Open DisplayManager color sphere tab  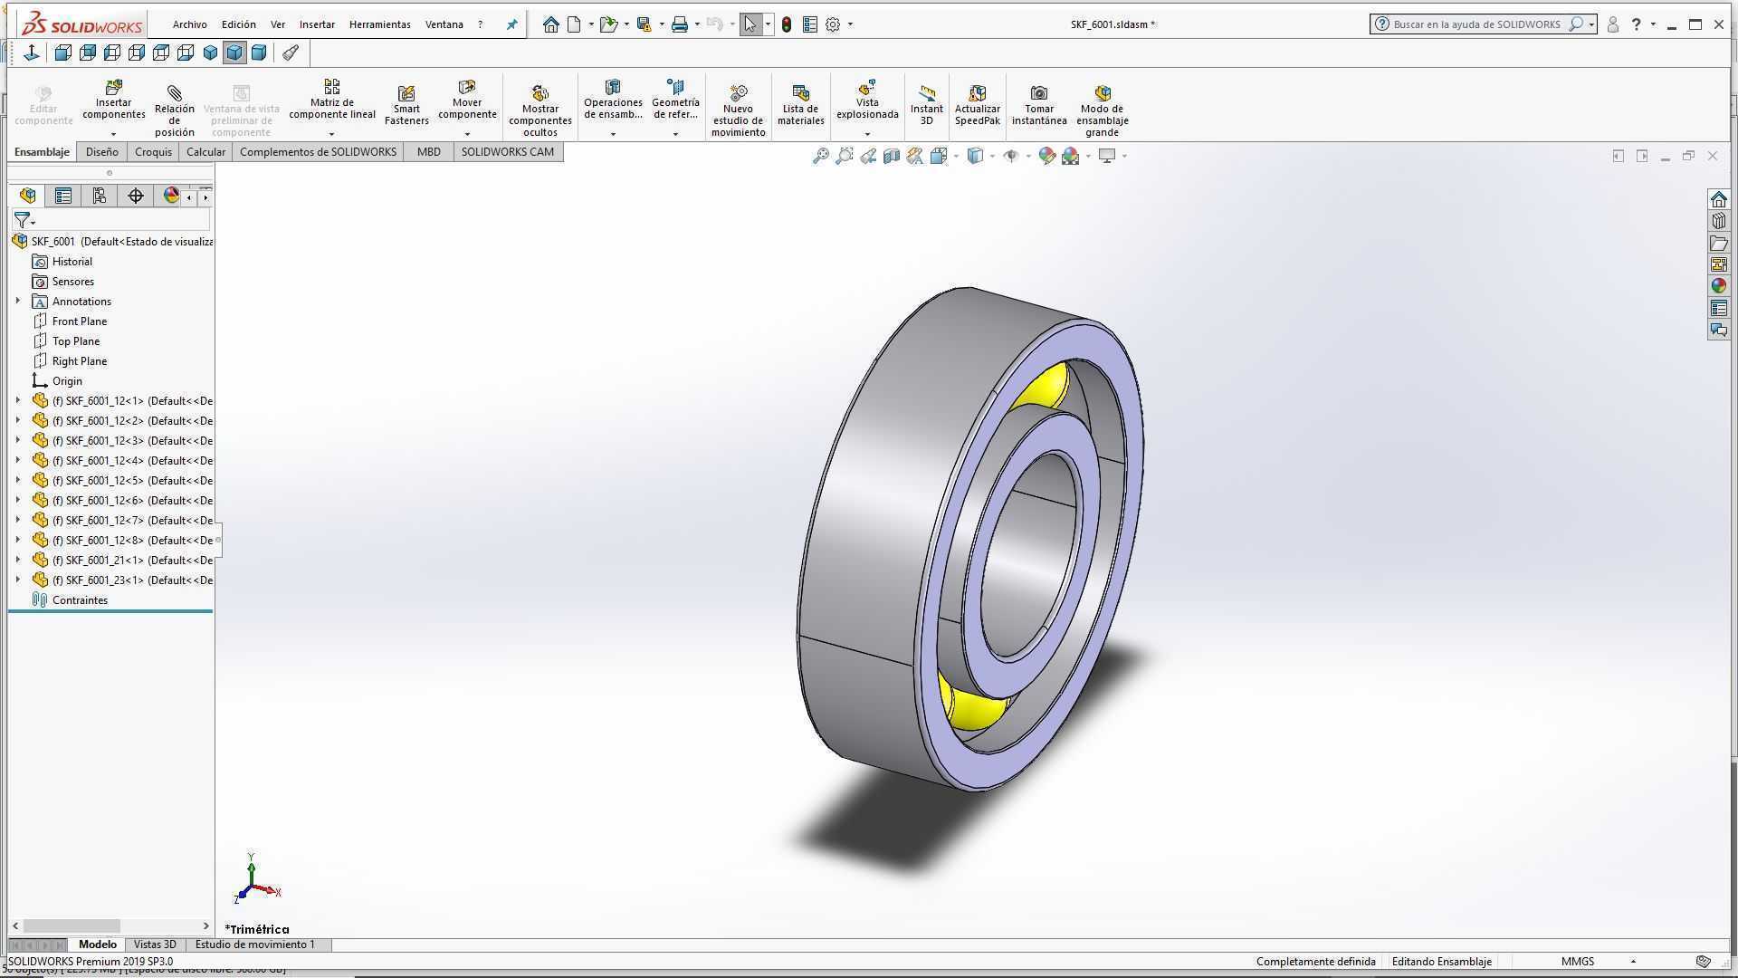[x=171, y=196]
